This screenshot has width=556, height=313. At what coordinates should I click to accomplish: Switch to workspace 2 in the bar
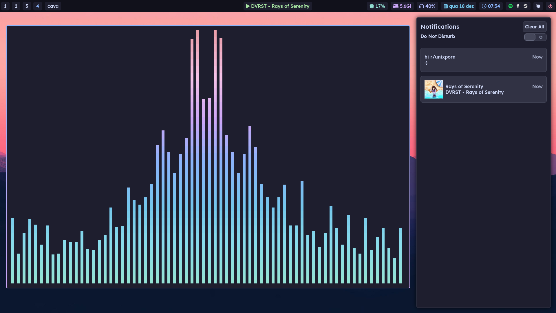[16, 6]
